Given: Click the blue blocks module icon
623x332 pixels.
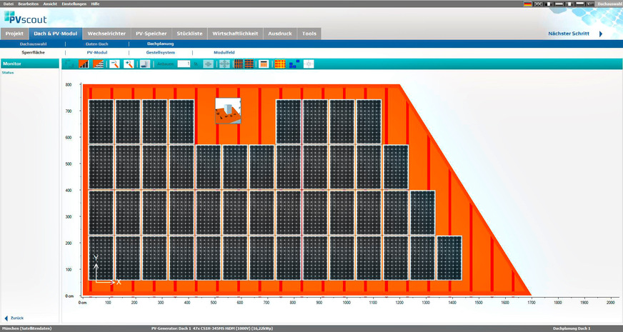Looking at the screenshot, I should pyautogui.click(x=294, y=64).
